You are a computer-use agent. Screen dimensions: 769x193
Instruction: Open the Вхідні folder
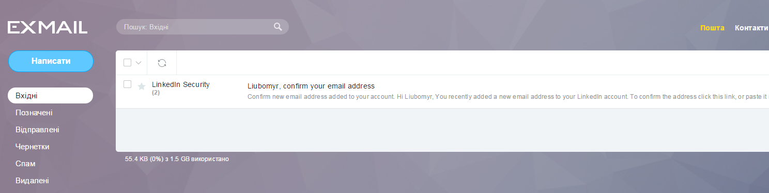[x=51, y=96]
